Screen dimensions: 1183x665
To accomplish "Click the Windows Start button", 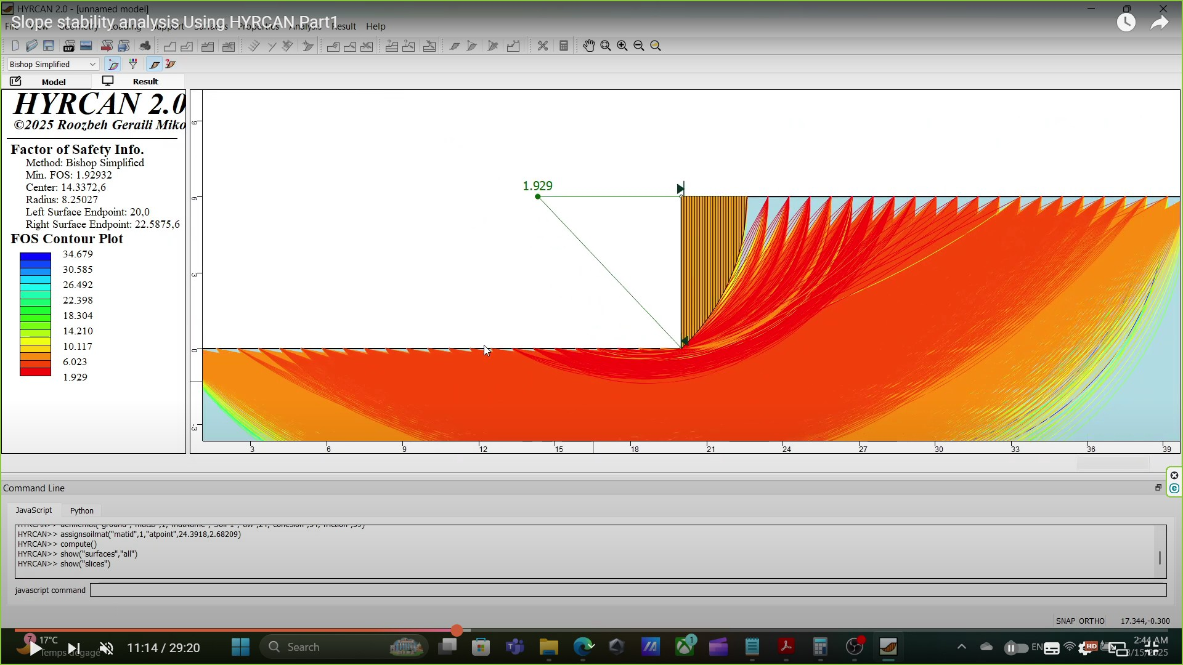I will (x=240, y=647).
